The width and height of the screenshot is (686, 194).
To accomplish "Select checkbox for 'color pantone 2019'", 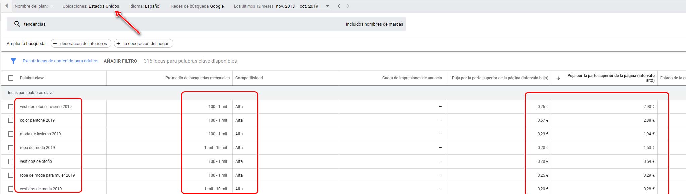I will point(11,120).
